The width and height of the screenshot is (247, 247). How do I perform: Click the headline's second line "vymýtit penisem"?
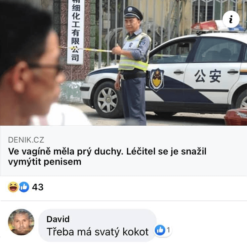coord(45,162)
